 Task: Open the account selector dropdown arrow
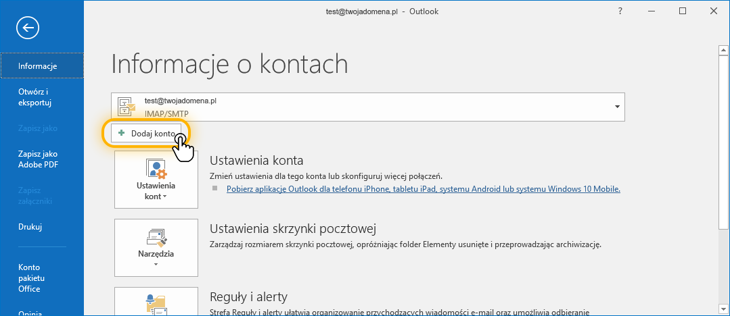pyautogui.click(x=617, y=107)
